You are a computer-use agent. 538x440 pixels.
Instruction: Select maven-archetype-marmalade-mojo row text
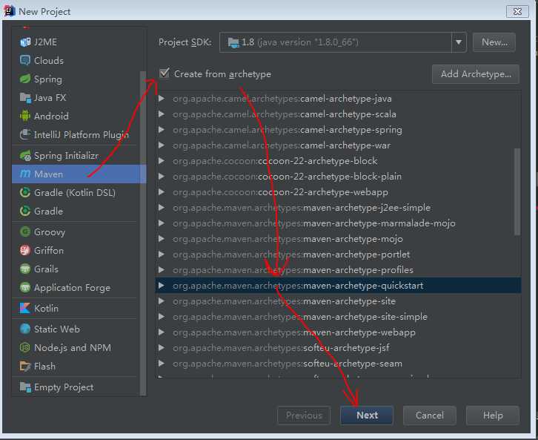click(314, 223)
